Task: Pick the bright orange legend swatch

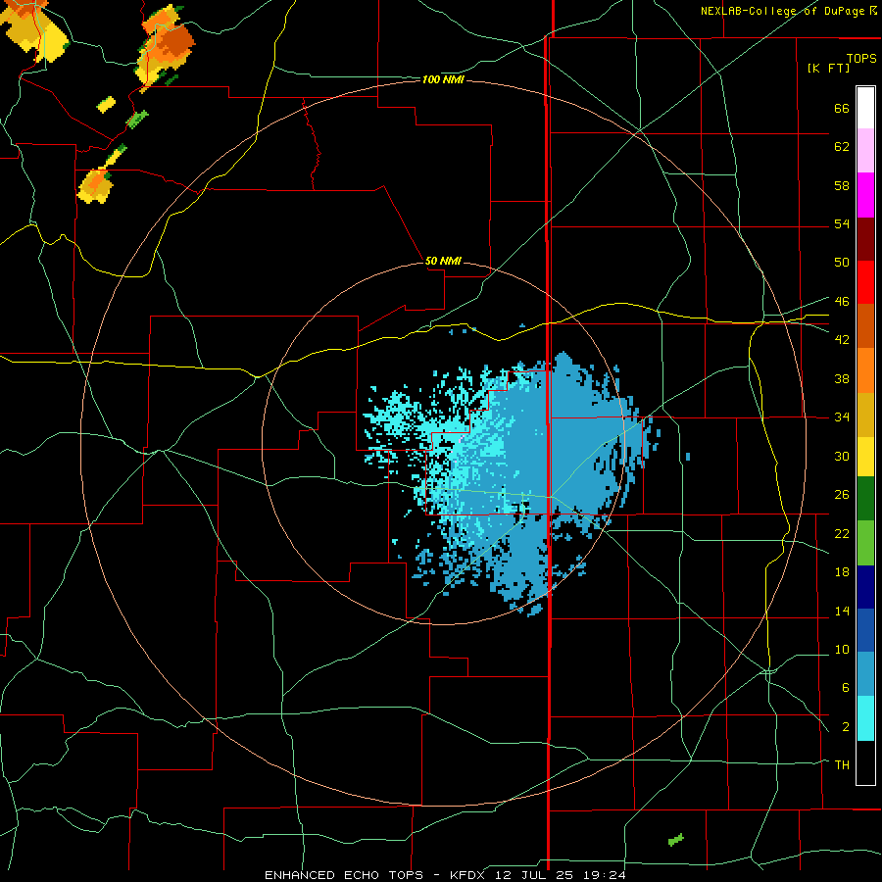Action: point(865,370)
